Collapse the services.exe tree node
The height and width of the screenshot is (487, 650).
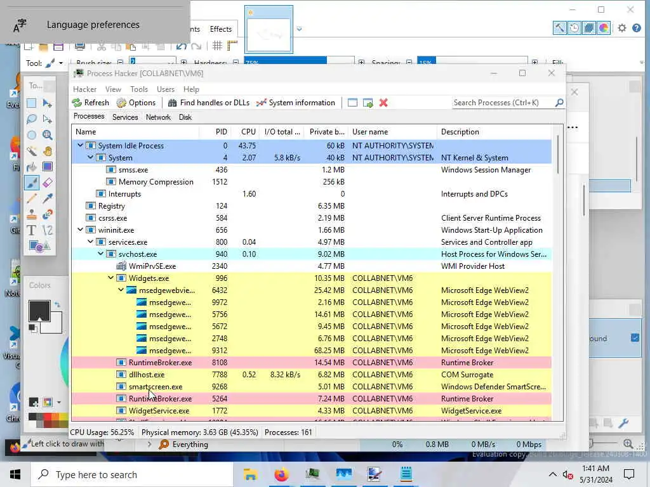[x=90, y=242]
